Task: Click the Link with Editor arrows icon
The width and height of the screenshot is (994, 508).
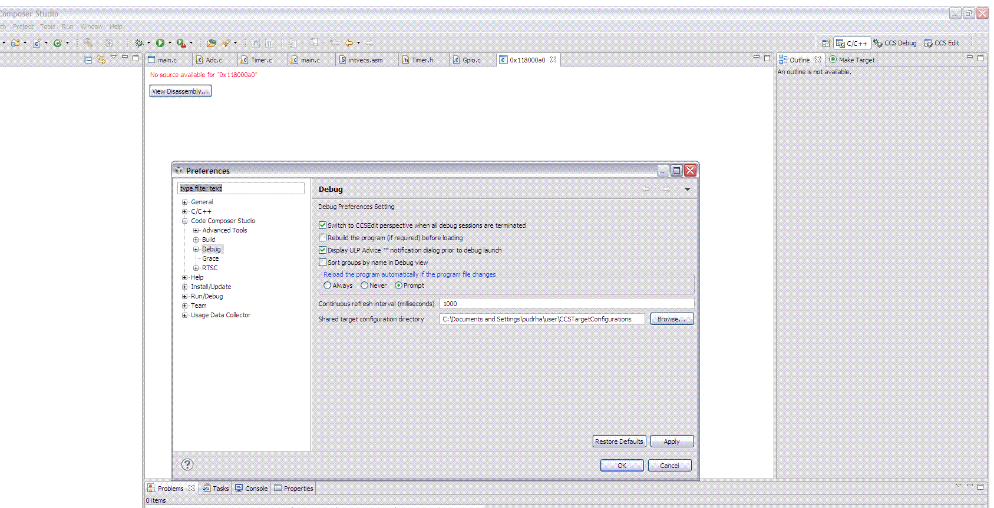Action: click(101, 59)
